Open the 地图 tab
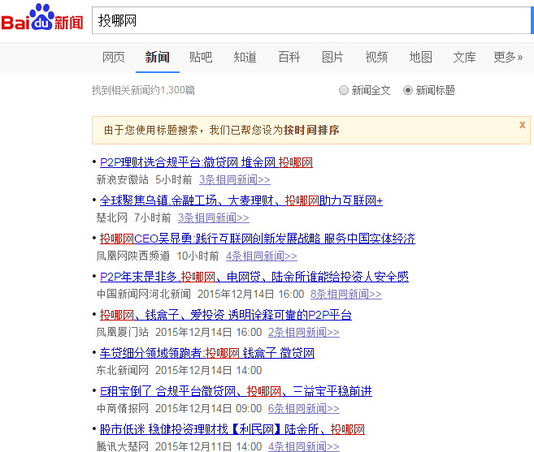Image resolution: width=534 pixels, height=452 pixels. coord(420,57)
